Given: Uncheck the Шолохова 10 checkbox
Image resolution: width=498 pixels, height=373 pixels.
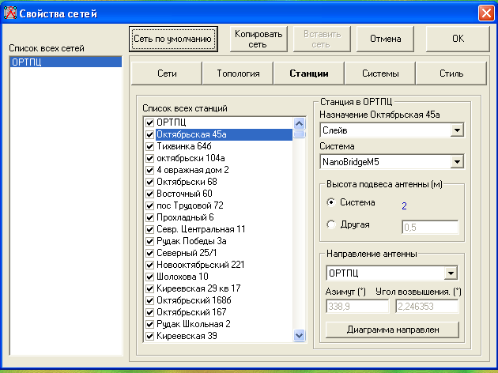Looking at the screenshot, I should pyautogui.click(x=149, y=277).
